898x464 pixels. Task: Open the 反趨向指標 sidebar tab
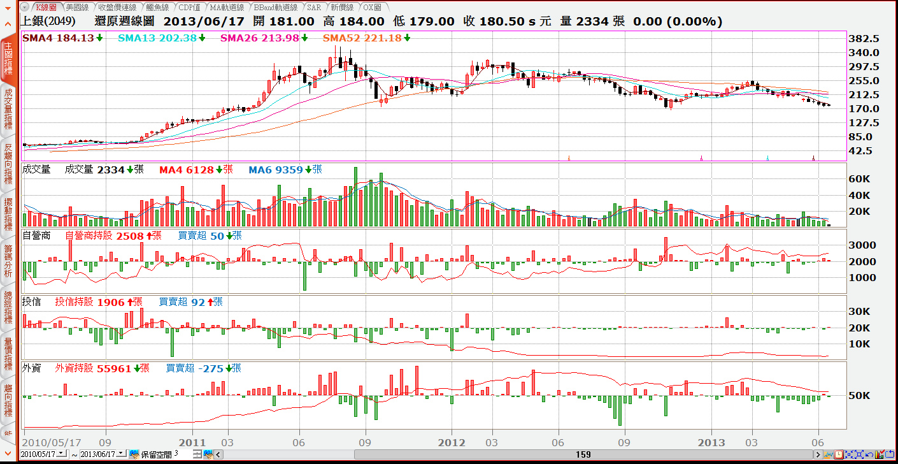point(8,164)
